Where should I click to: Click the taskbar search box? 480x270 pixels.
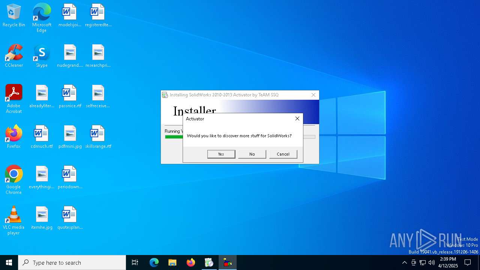coord(72,262)
